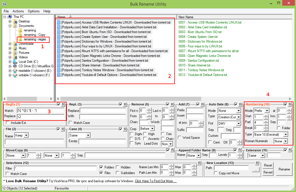Click the New Location browse (...) button
This screenshot has height=192, width=296.
click(x=256, y=170)
